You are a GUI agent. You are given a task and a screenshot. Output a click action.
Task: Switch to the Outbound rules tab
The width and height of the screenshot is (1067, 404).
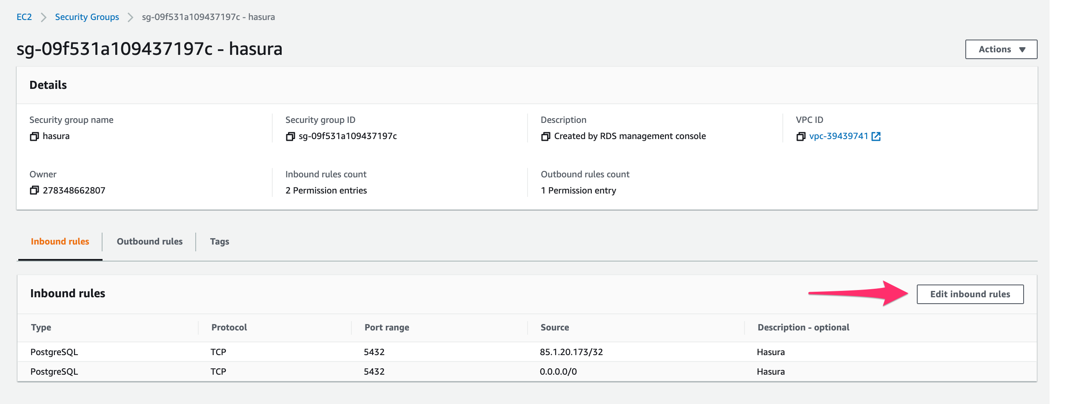pos(149,241)
